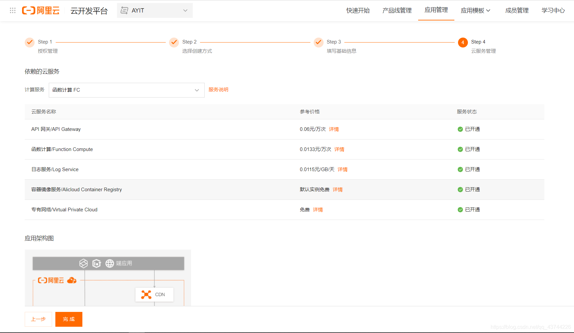Image resolution: width=574 pixels, height=333 pixels.
Task: Open 详情 for Container Registry pricing
Action: point(338,190)
